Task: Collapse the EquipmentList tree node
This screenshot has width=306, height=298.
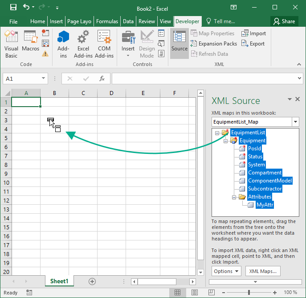Action: tap(217, 133)
